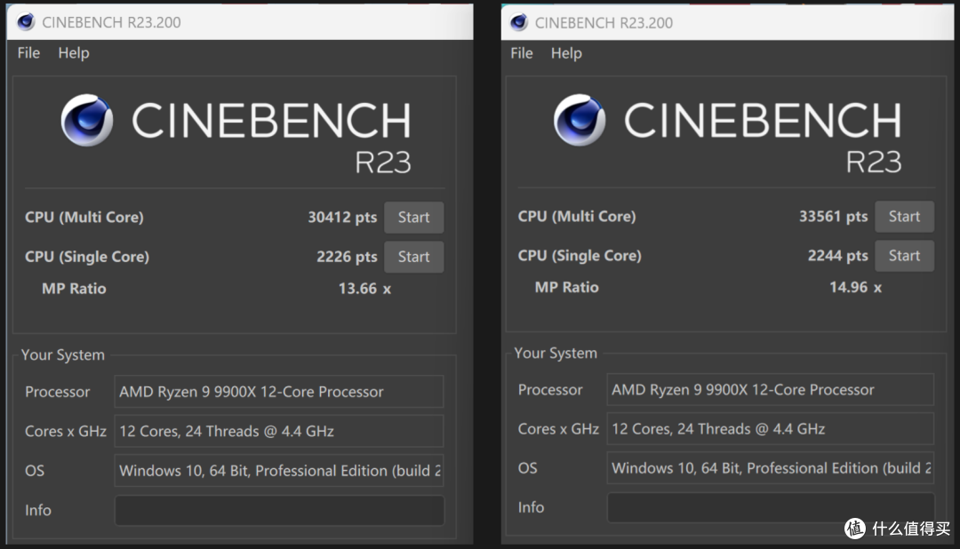Select Cores x GHz field in right window

coord(771,428)
